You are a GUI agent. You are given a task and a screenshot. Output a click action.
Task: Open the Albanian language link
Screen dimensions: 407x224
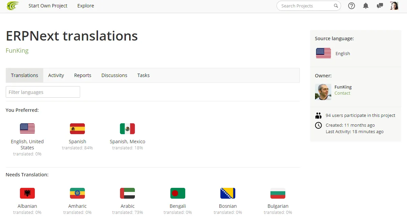point(27,206)
